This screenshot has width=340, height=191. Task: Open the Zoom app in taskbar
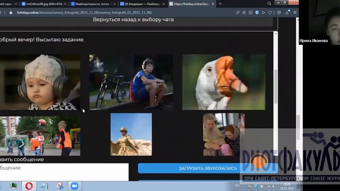point(74,186)
